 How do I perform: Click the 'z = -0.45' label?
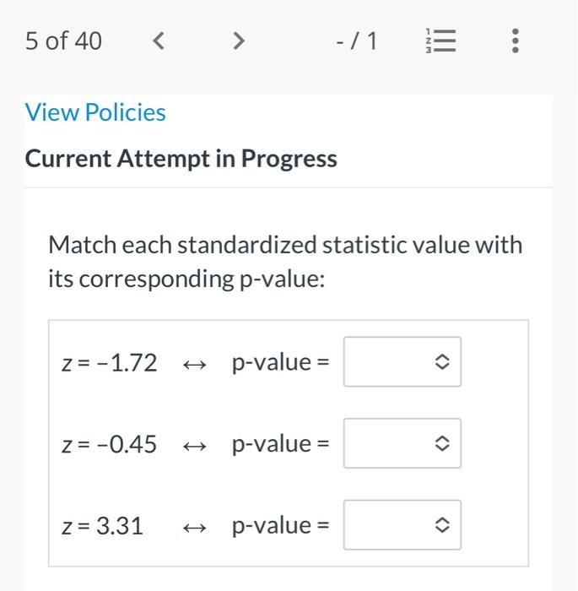pos(110,444)
